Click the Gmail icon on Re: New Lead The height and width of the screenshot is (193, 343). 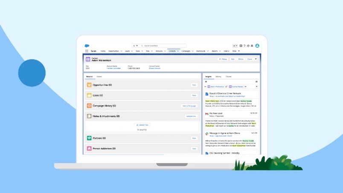pyautogui.click(x=207, y=114)
